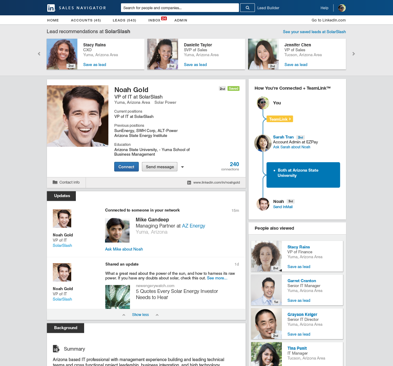The width and height of the screenshot is (393, 366).
Task: Click the Summary document icon
Action: [x=56, y=348]
